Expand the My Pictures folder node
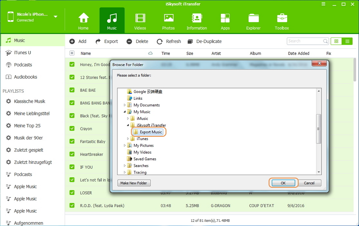 (x=125, y=146)
